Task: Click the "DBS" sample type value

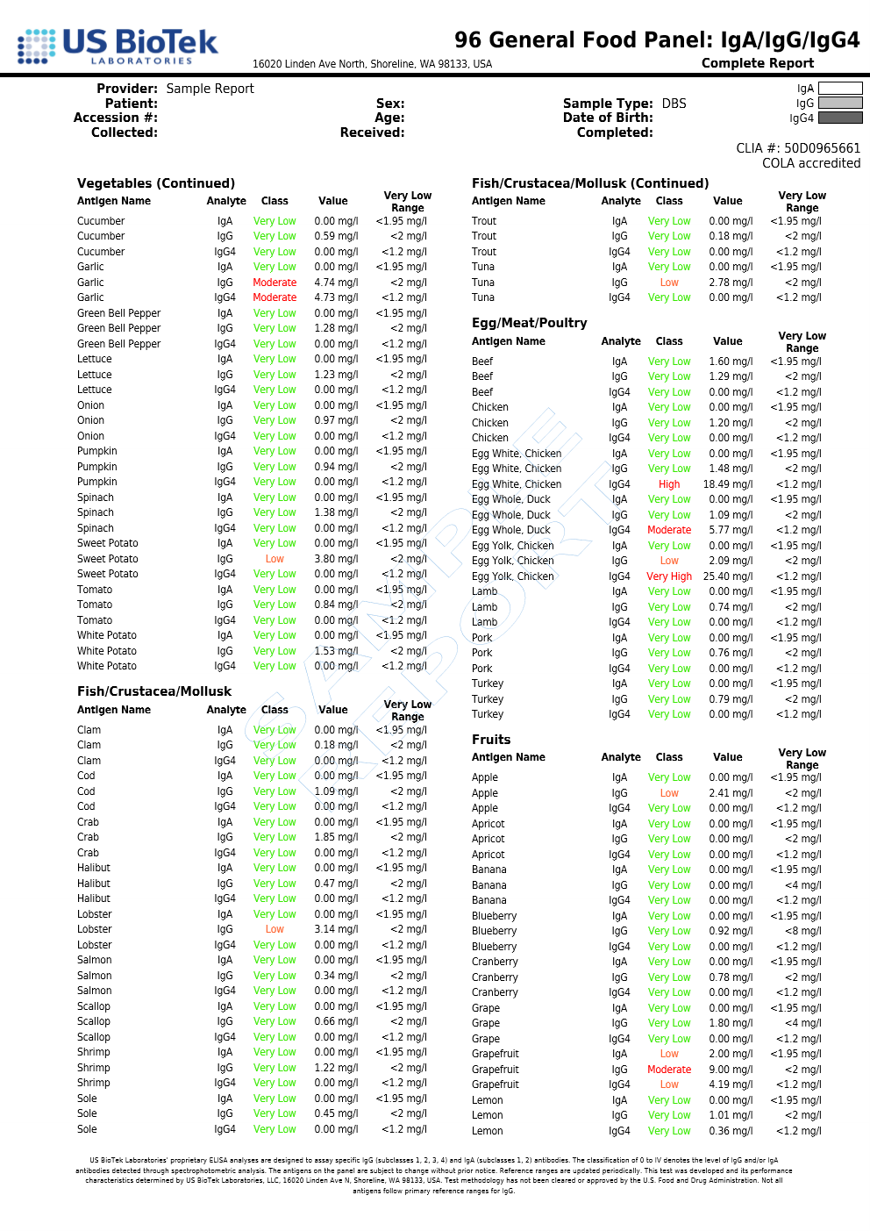Action: point(674,104)
